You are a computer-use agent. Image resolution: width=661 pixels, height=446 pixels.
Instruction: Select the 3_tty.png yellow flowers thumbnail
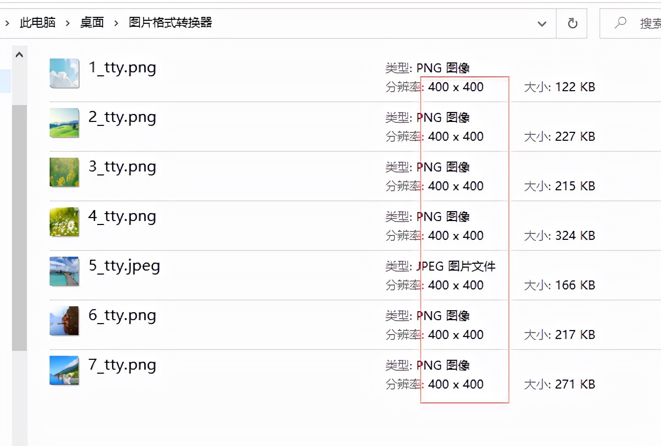coord(64,172)
